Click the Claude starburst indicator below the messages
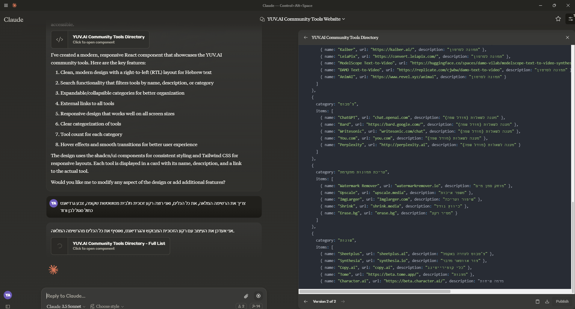Screen dimensions: 575x309 pyautogui.click(x=53, y=270)
